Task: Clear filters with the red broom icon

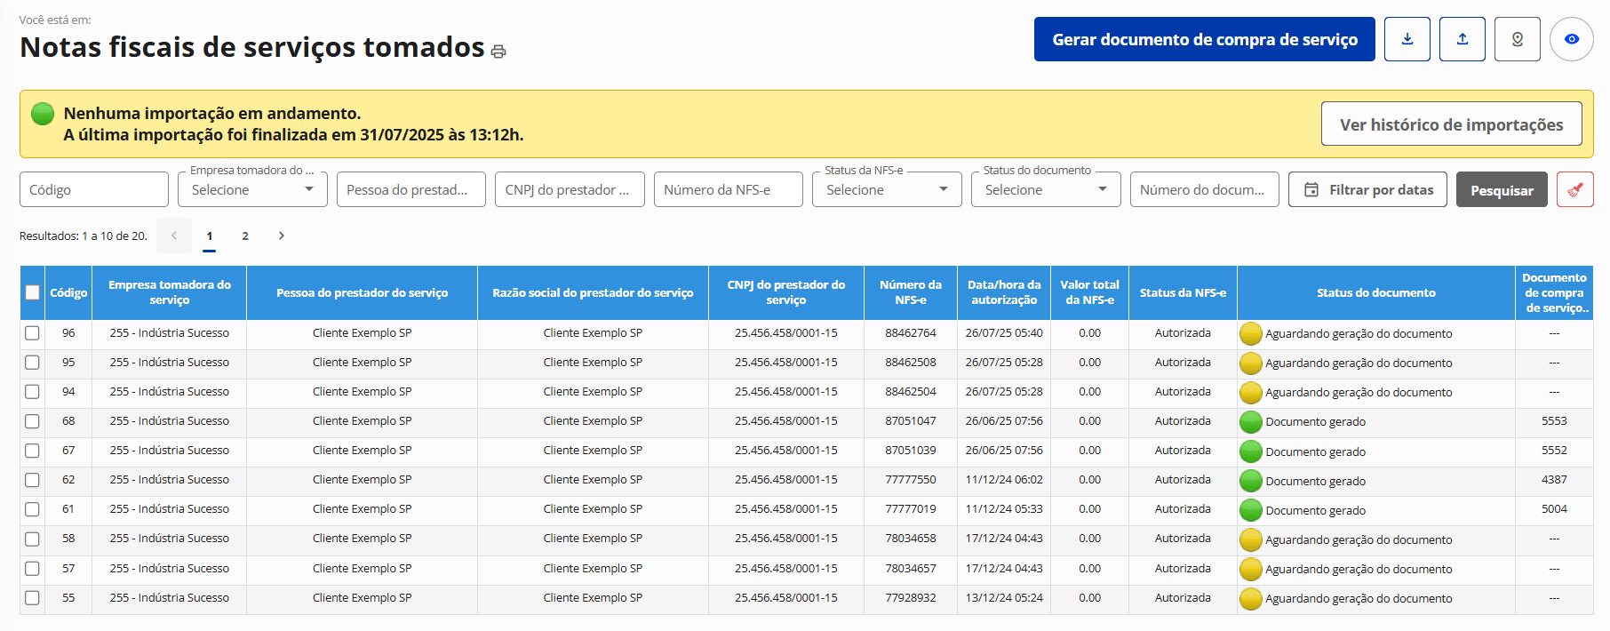Action: 1575,189
